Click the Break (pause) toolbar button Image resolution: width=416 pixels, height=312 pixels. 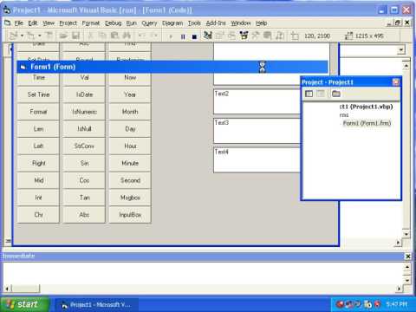pos(183,36)
